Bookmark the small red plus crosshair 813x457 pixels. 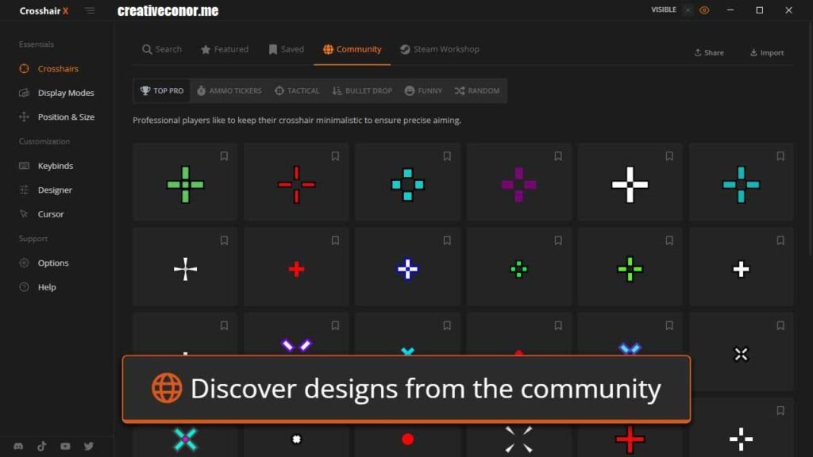click(335, 240)
